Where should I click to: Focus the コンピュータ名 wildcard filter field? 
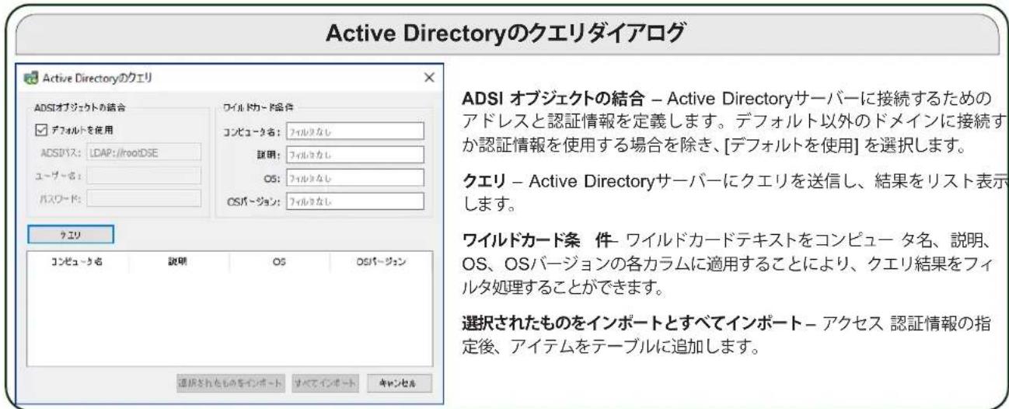355,131
